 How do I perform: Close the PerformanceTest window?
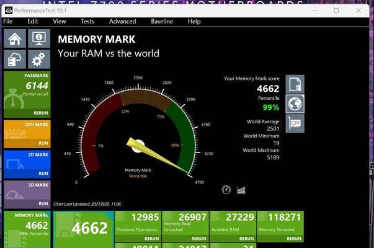coord(358,11)
